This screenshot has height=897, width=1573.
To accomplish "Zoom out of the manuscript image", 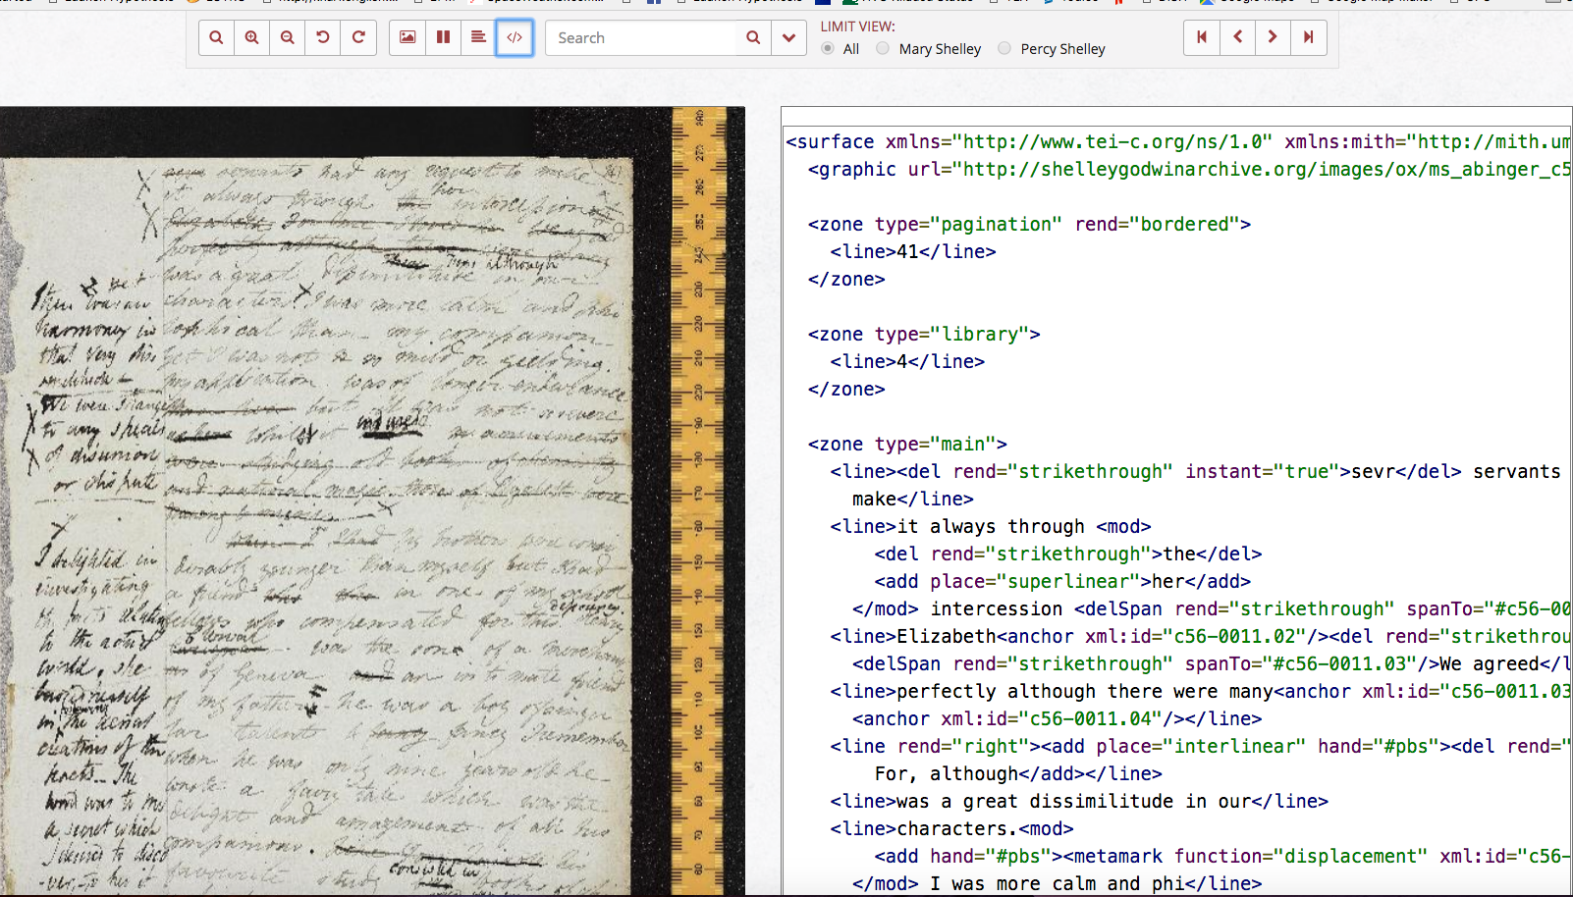I will pyautogui.click(x=287, y=37).
